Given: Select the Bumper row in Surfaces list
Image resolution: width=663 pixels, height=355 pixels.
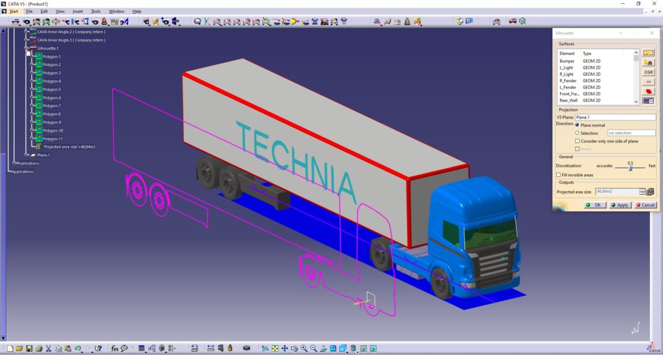Looking at the screenshot, I should coord(595,61).
